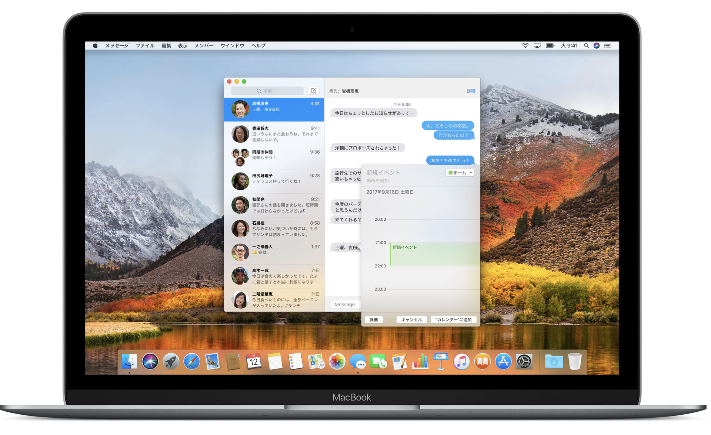Click blue bubble おお！おめでとう！
Image resolution: width=711 pixels, height=435 pixels.
(450, 160)
